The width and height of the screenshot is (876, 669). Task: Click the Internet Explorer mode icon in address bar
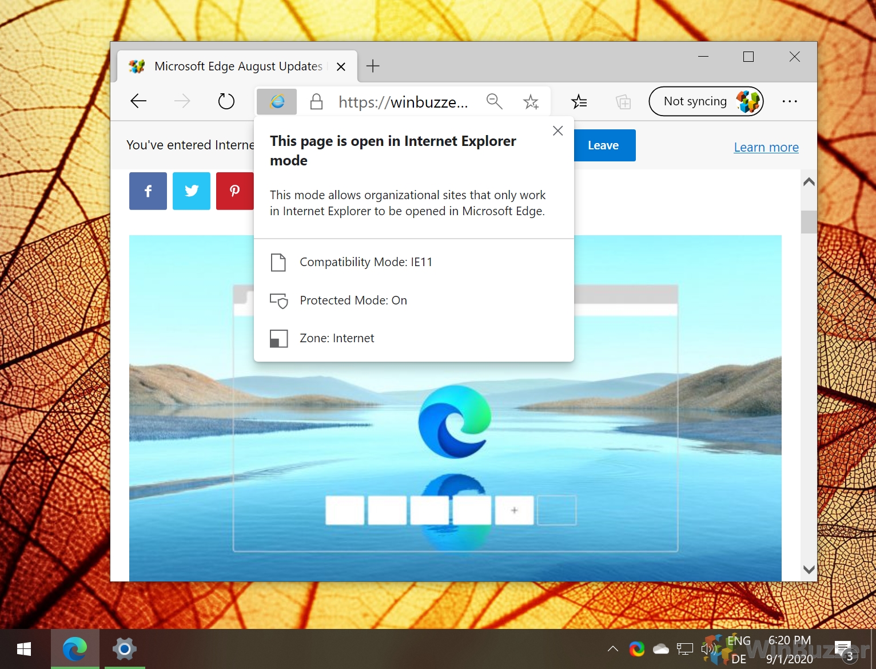pyautogui.click(x=277, y=102)
